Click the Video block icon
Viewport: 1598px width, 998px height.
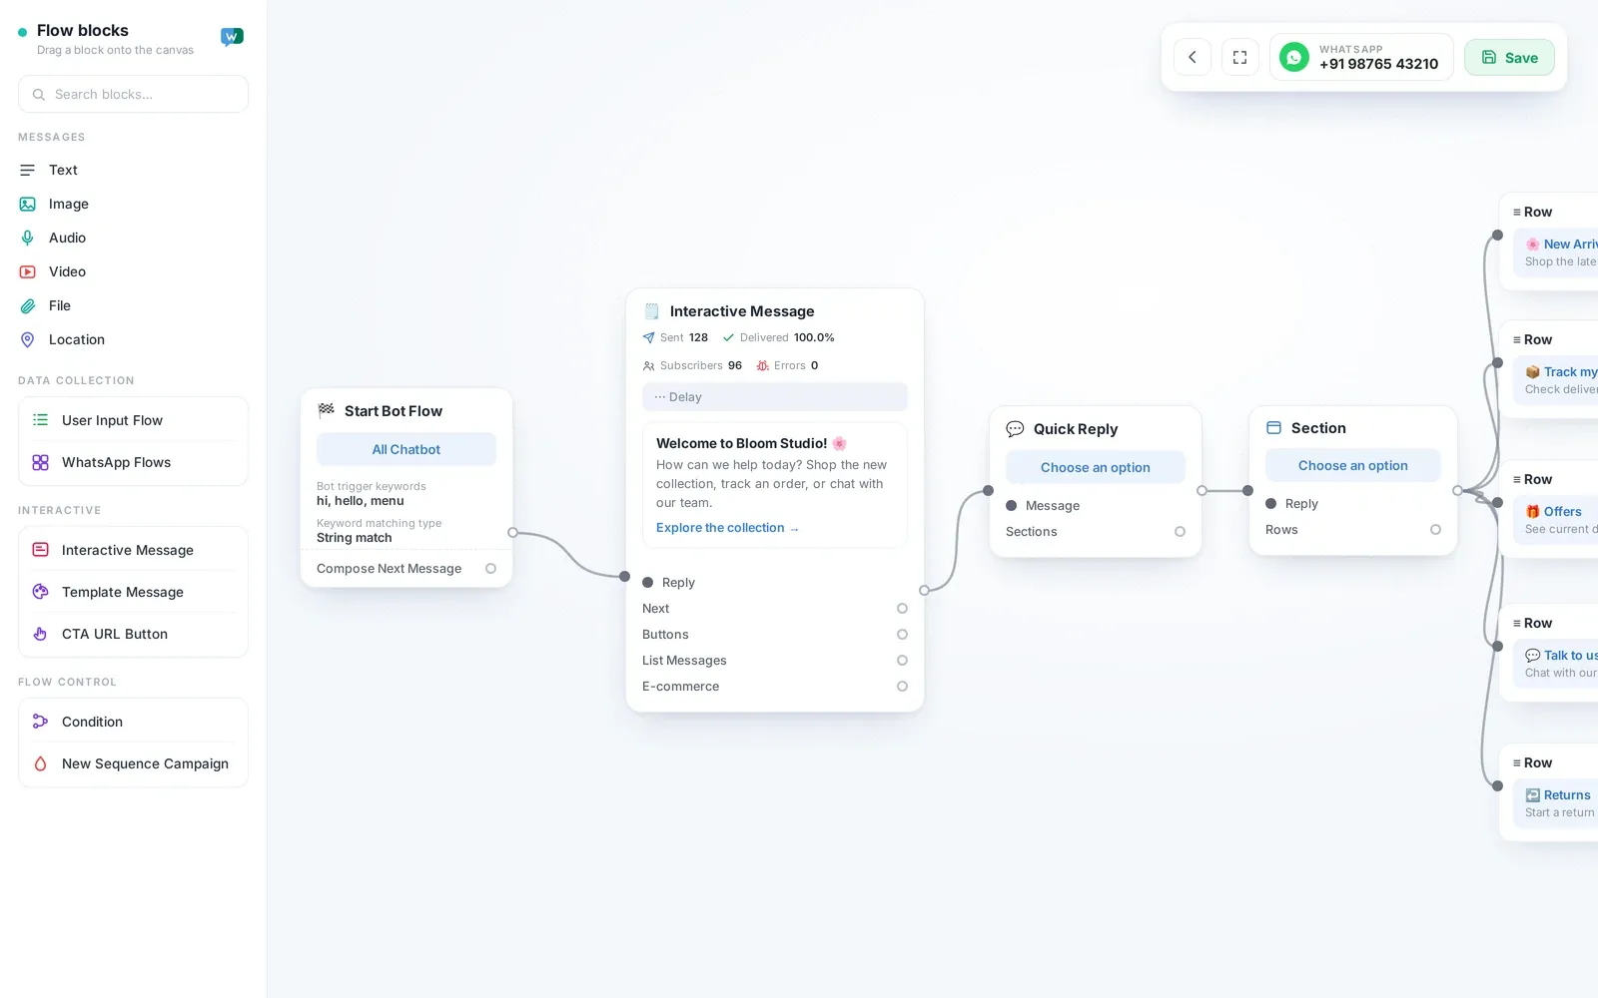[x=28, y=271]
